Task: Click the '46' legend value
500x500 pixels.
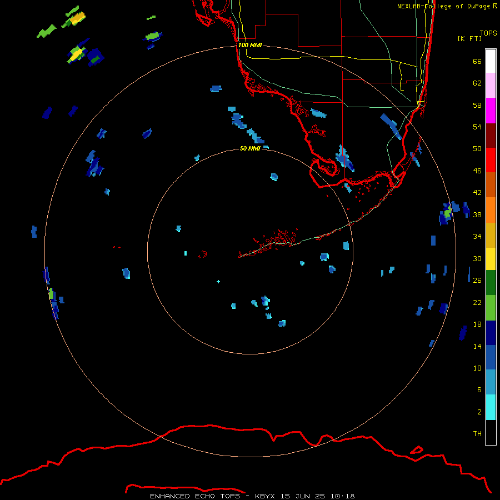Action: click(477, 171)
